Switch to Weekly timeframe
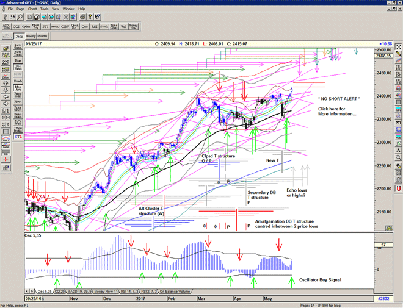Screen dimensions: 403x308 [31, 36]
